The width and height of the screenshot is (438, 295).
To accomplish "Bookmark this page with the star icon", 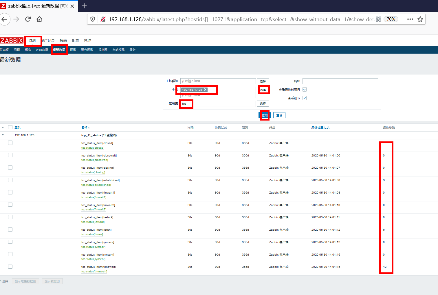I will tap(420, 19).
